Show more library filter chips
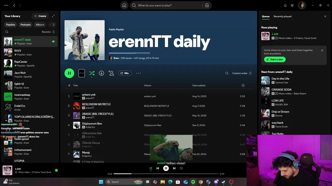332x186 pixels. click(x=53, y=25)
